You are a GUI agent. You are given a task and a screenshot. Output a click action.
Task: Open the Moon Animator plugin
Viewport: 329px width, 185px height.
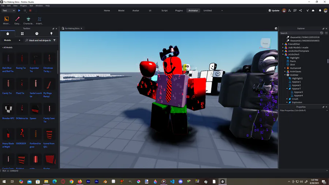[6, 20]
